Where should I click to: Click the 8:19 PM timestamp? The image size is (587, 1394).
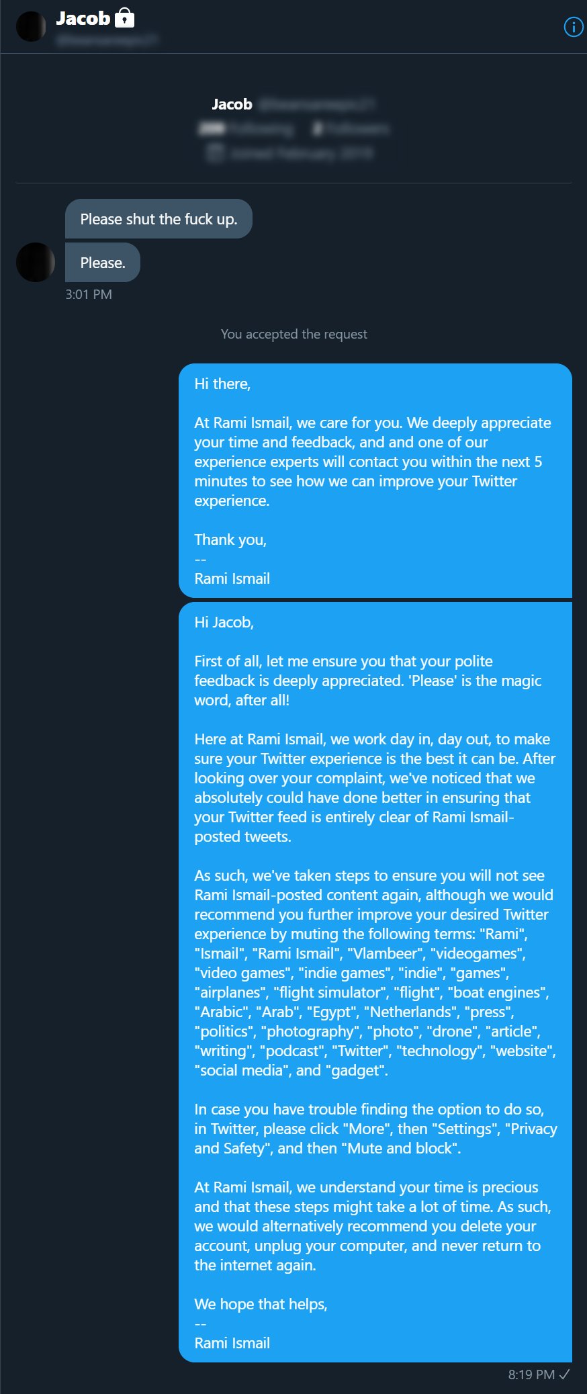coord(531,1375)
